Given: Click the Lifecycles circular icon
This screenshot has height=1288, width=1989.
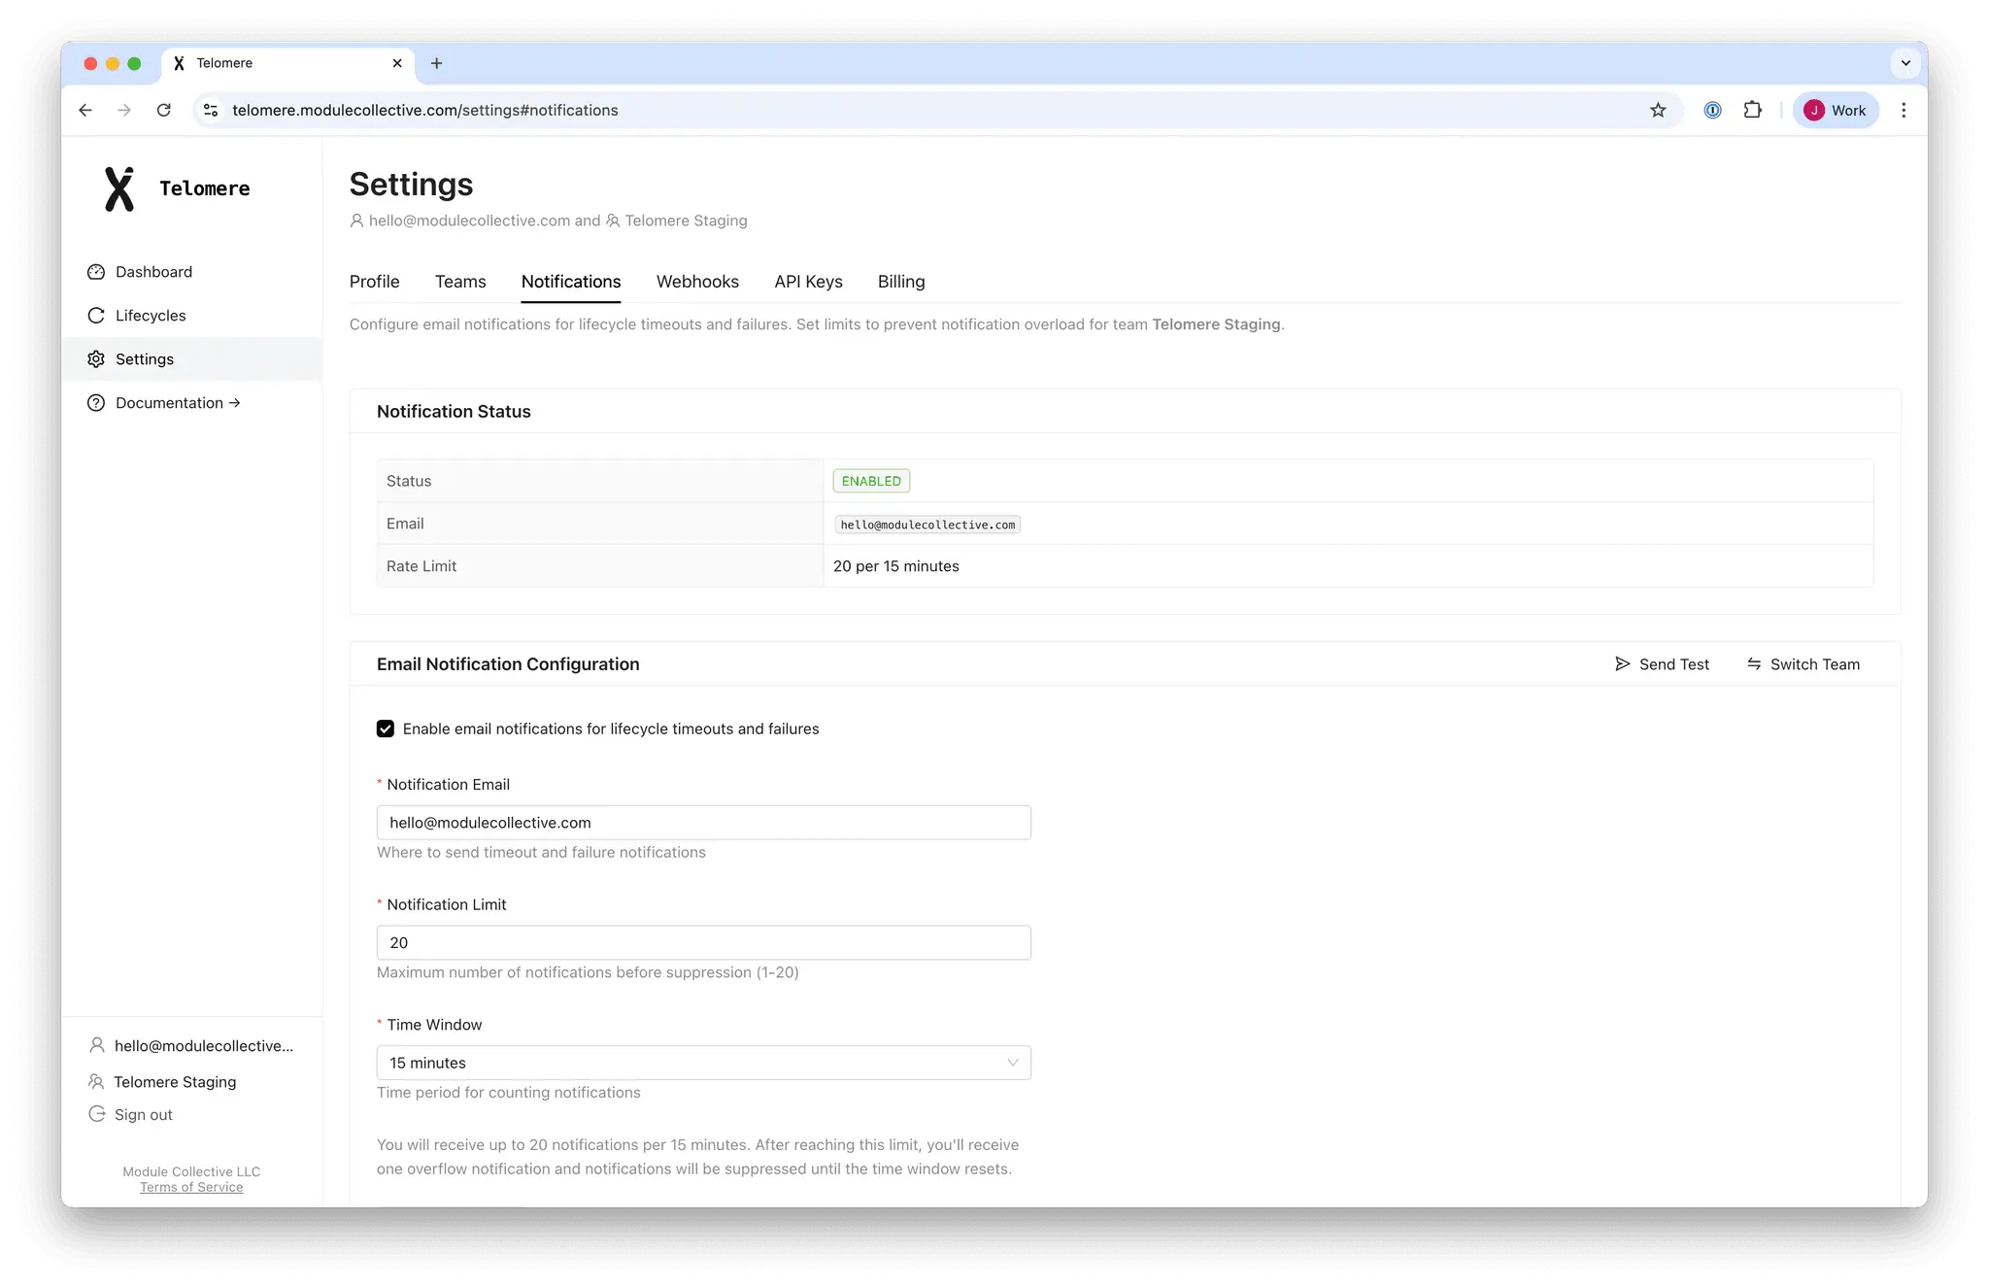Looking at the screenshot, I should click(96, 316).
